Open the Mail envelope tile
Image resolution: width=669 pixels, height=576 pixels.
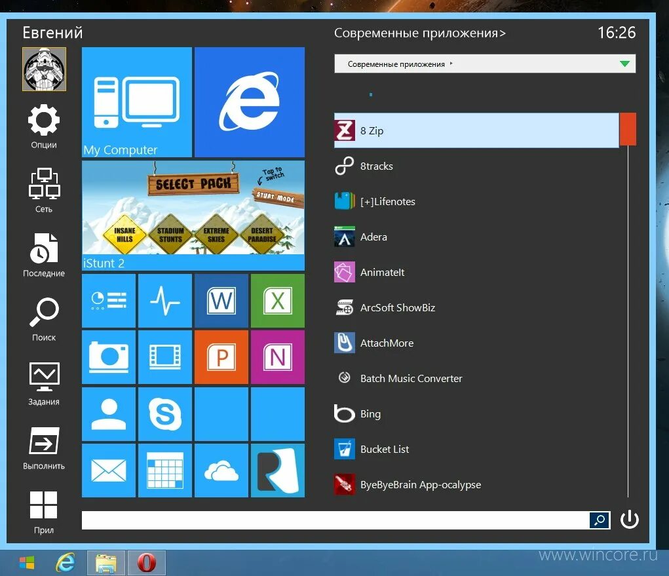[109, 470]
